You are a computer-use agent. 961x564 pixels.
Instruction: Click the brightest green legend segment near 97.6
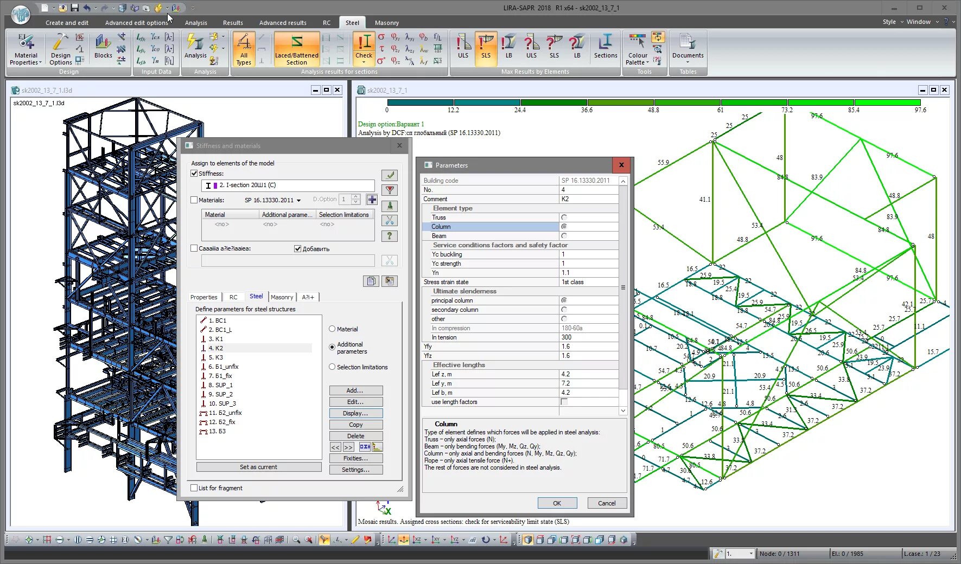click(887, 102)
